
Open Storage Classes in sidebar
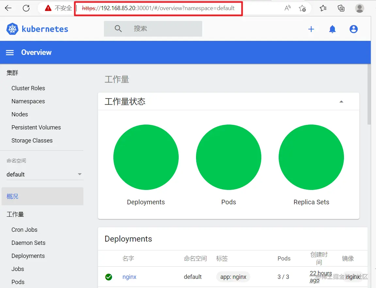(32, 140)
